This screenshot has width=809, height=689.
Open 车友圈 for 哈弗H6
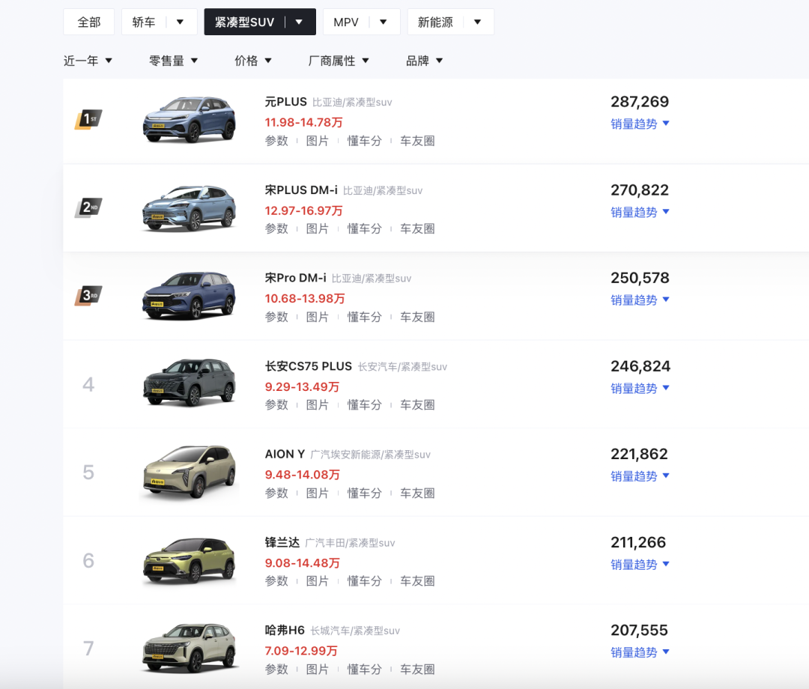(x=417, y=670)
